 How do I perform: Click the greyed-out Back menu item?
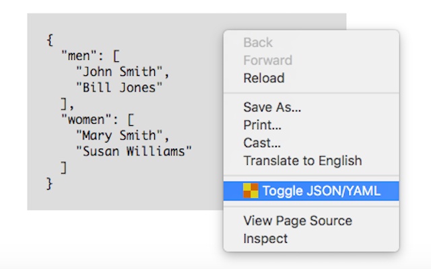258,42
